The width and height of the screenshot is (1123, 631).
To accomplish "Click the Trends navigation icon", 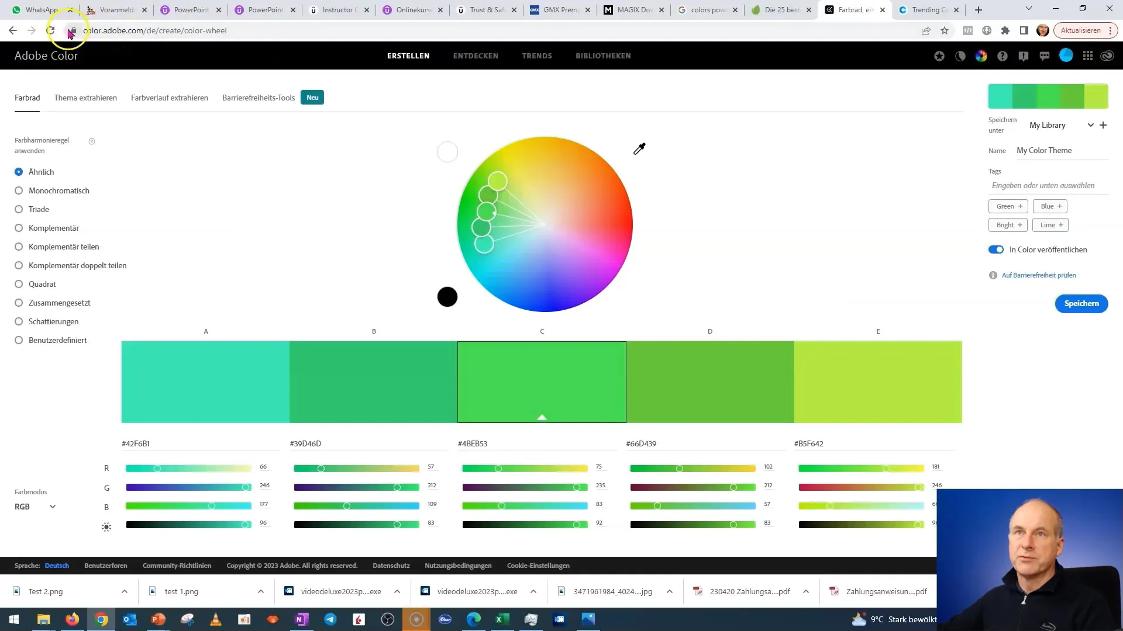I will 537,56.
